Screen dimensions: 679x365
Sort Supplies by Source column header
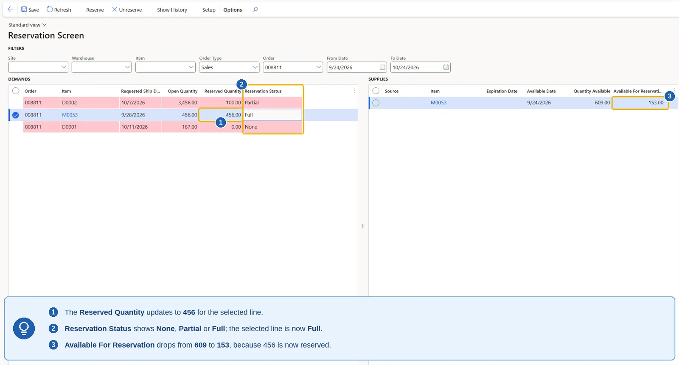tap(391, 91)
